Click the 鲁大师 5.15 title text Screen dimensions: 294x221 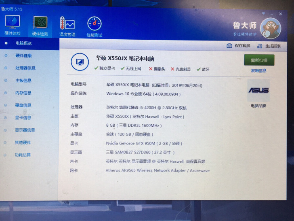[x=12, y=9]
